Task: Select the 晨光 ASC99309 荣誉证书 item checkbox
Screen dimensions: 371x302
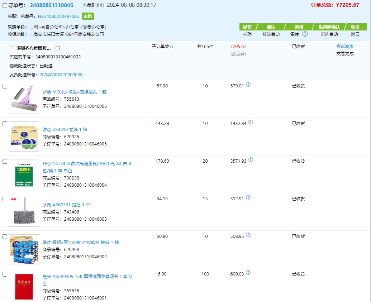Action: tap(5, 274)
